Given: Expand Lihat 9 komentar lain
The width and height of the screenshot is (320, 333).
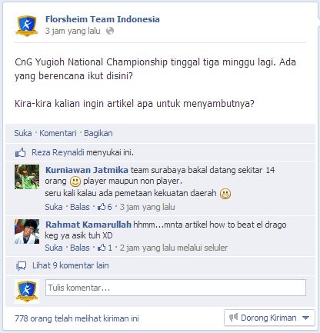Looking at the screenshot, I should pos(70,265).
